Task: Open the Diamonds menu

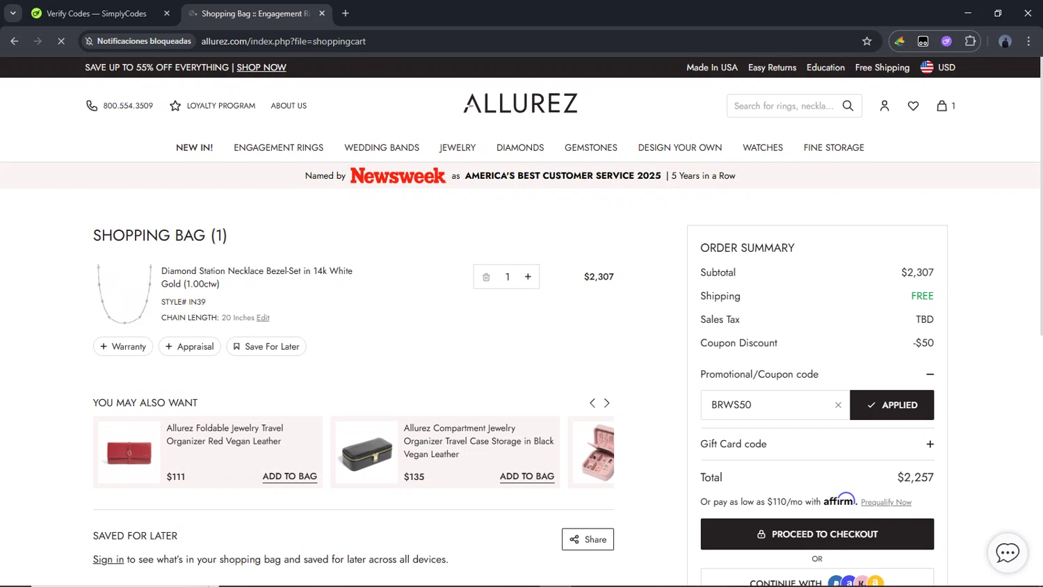Action: click(x=520, y=147)
